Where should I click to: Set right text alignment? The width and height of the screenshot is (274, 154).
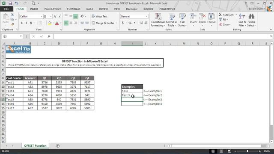(75, 23)
